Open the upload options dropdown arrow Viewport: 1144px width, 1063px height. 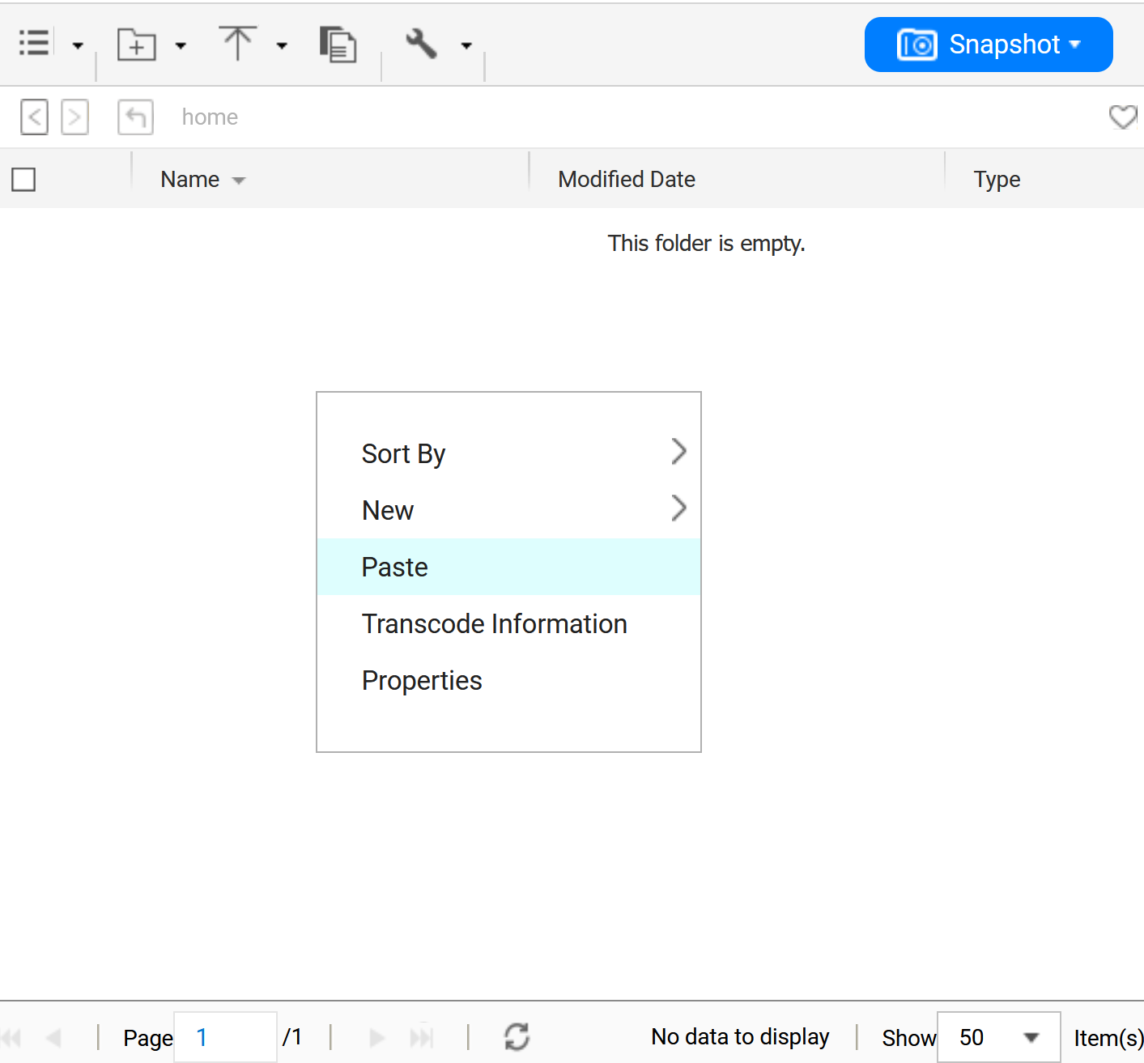pyautogui.click(x=282, y=45)
